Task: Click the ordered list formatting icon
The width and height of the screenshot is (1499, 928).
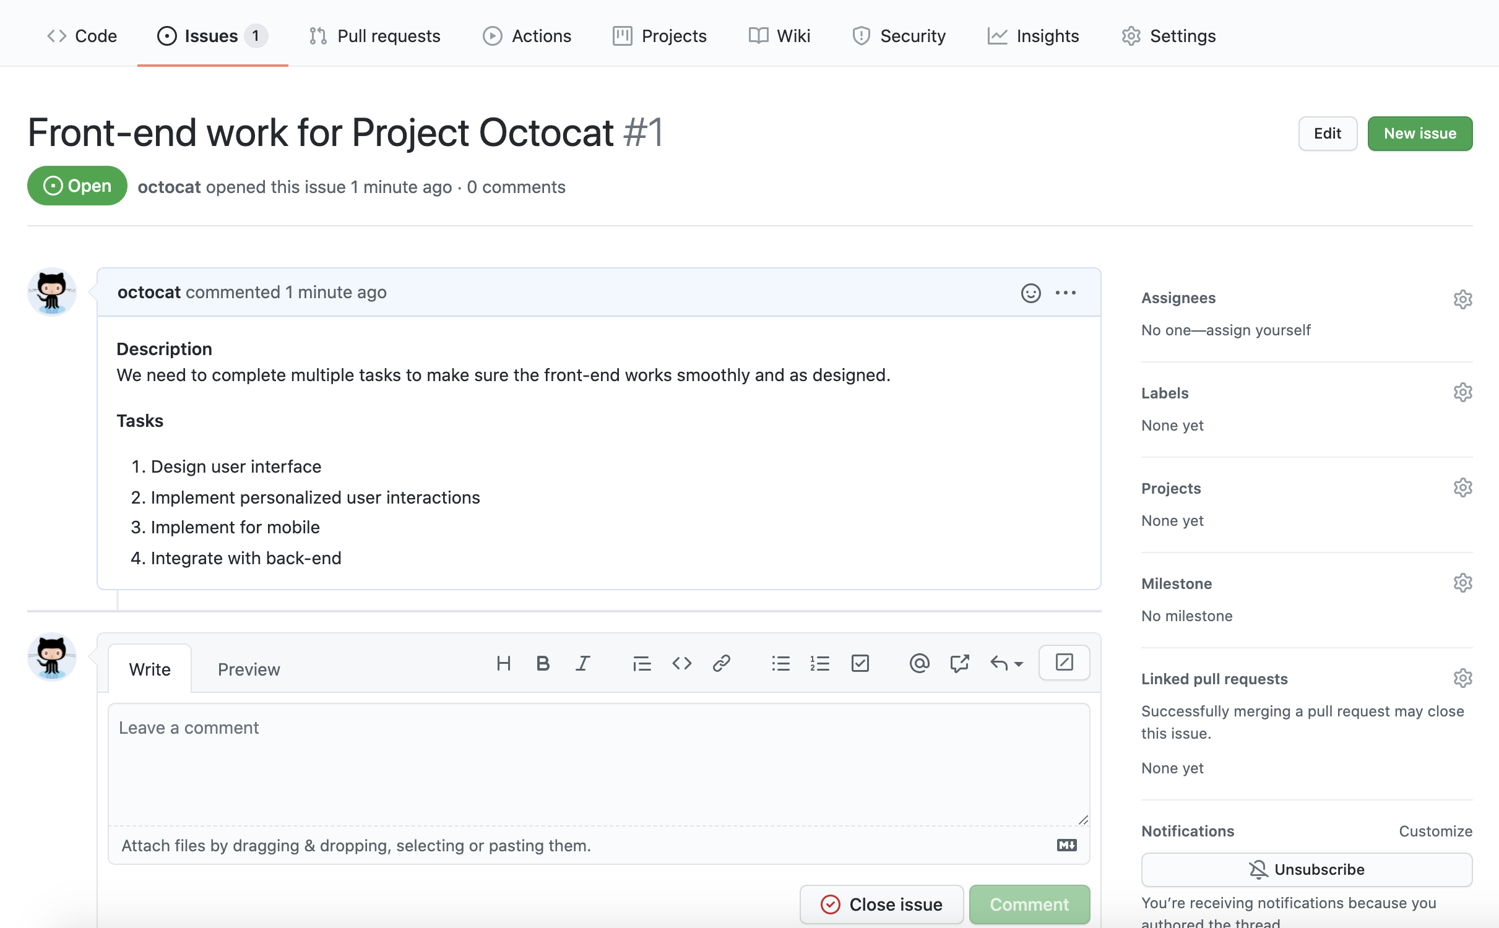Action: [819, 663]
